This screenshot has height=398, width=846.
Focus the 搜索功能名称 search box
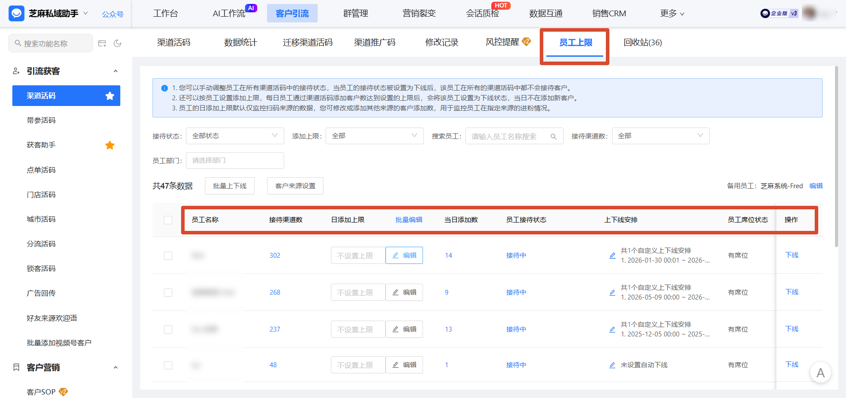click(51, 43)
